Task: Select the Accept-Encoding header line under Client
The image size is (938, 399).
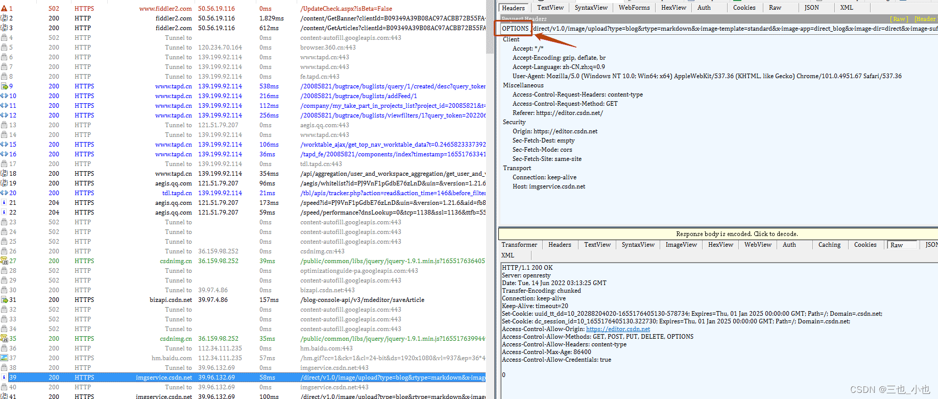Action: (x=559, y=58)
